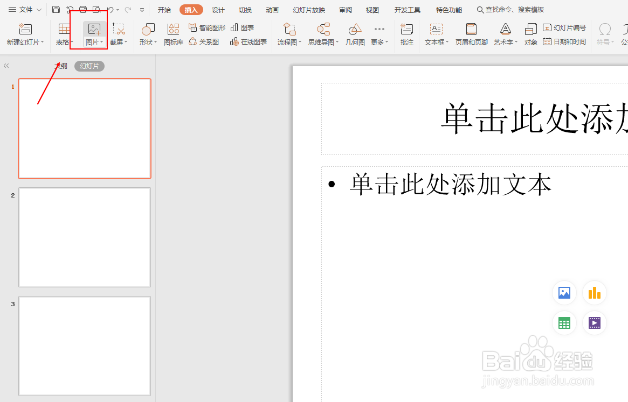Open the Developer Tools (开发工具) tab
The image size is (628, 402).
[x=408, y=10]
